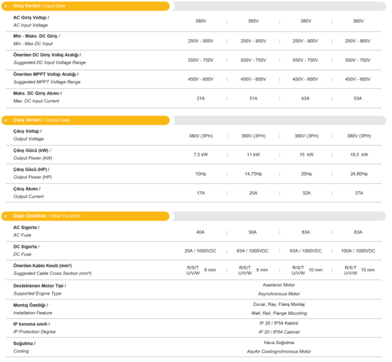This screenshot has height=362, width=392.
Task: Select the 53A max DC input current value
Action: coord(358,98)
